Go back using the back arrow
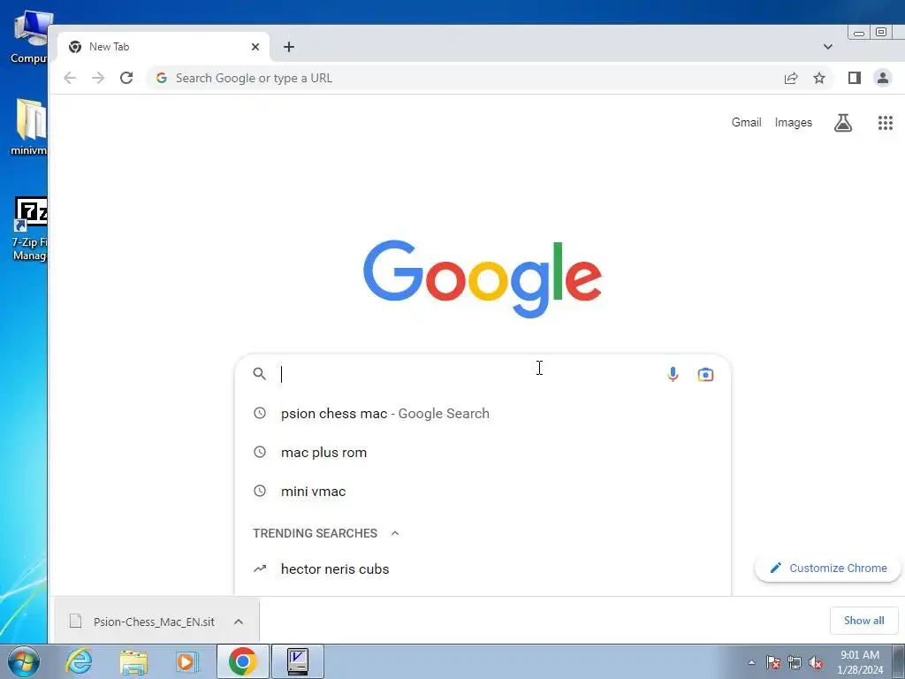 coord(70,78)
